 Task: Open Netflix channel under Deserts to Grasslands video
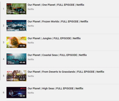pos(31,76)
